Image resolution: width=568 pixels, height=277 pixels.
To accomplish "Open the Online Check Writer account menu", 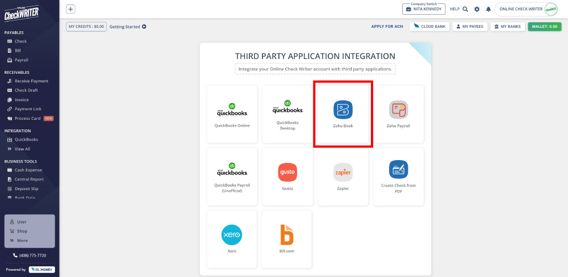I will point(527,9).
